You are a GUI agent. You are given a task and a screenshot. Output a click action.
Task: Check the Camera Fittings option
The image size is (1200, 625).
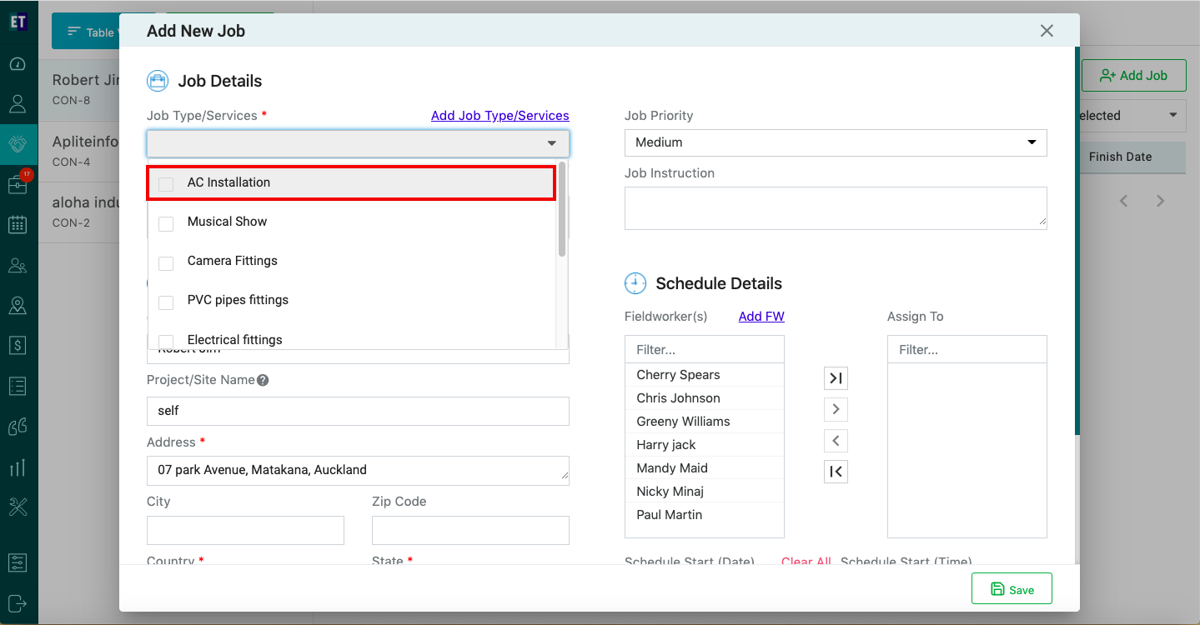166,262
